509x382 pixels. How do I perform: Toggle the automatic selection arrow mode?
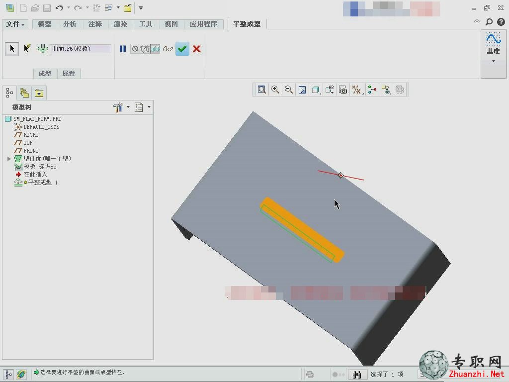(27, 48)
